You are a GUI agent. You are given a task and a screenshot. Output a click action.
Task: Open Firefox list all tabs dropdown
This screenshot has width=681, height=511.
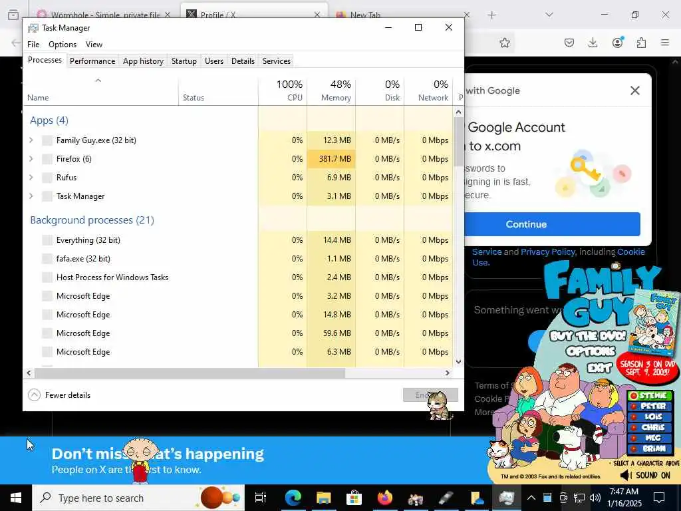549,15
